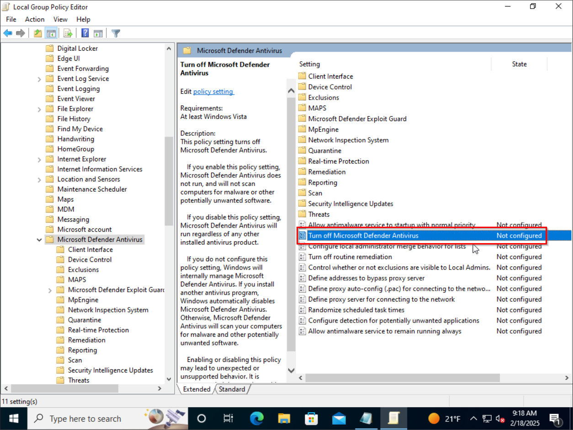Select Maintenance Scheduler in the console tree
The image size is (573, 430).
[92, 189]
